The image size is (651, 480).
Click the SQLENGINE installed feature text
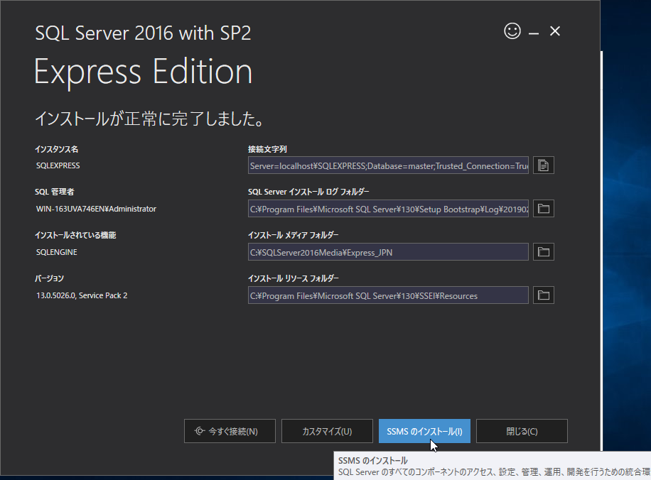pos(56,252)
